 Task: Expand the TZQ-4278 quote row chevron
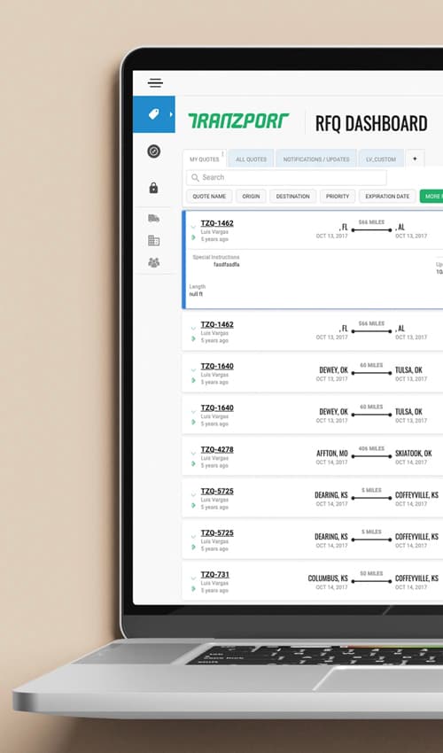(x=193, y=453)
